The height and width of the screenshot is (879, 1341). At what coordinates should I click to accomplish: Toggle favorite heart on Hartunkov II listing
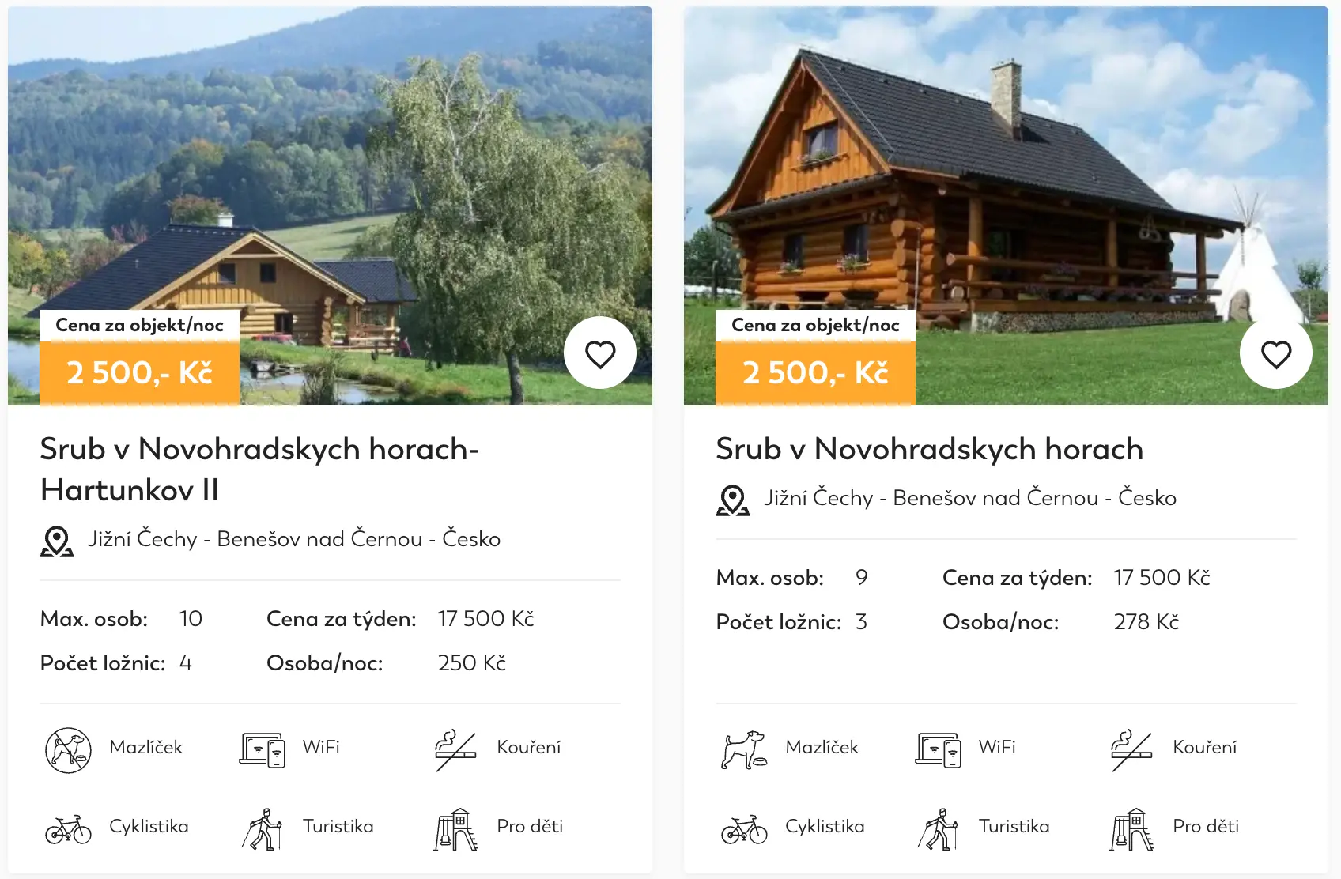pos(600,353)
